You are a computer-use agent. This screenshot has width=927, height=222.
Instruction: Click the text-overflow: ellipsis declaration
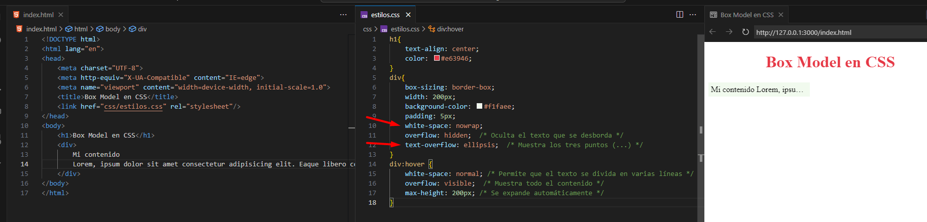(x=451, y=145)
